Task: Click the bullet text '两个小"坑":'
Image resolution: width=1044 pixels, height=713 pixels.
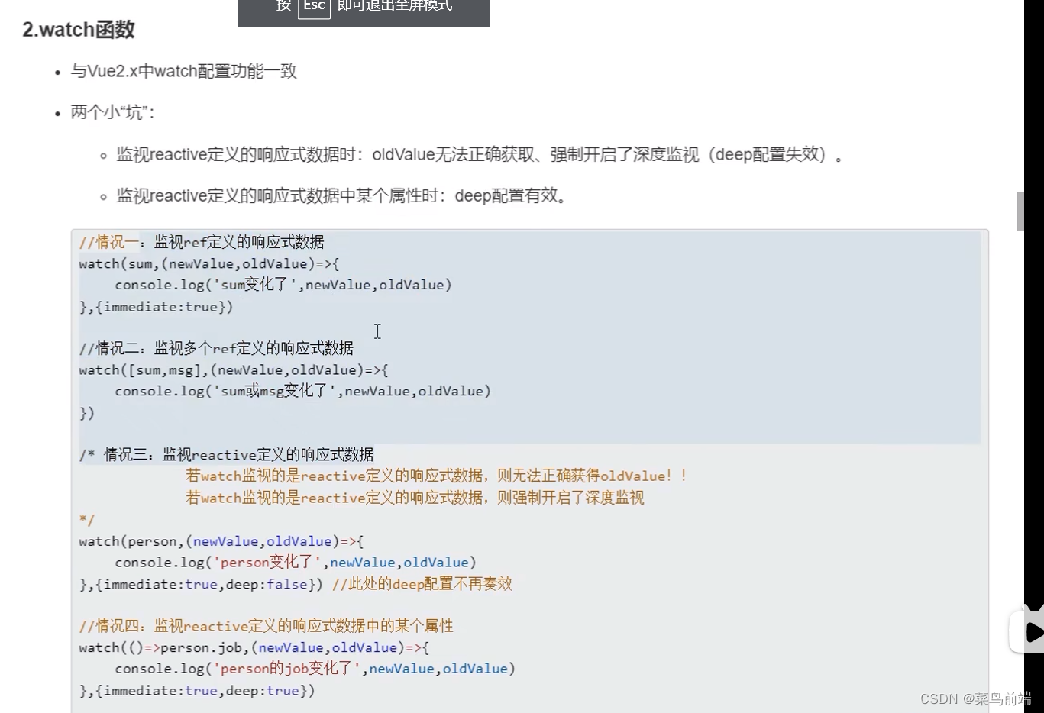Action: click(113, 113)
